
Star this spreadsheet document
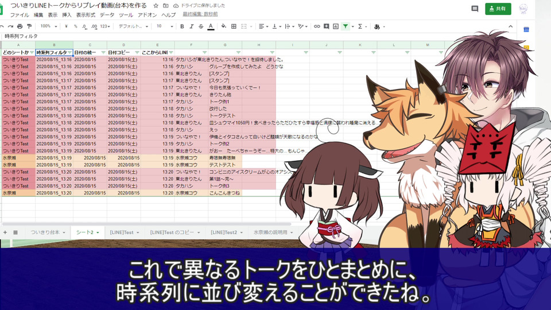click(156, 6)
